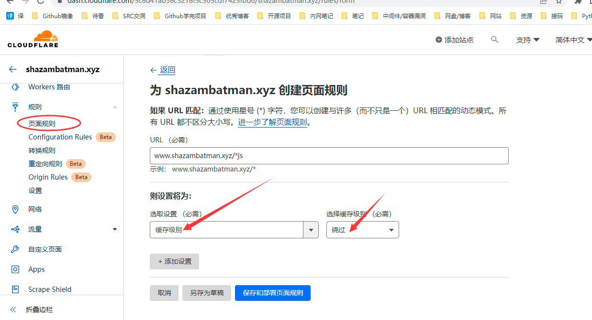Click the 则设置将为 heading
592x320 pixels.
[171, 196]
